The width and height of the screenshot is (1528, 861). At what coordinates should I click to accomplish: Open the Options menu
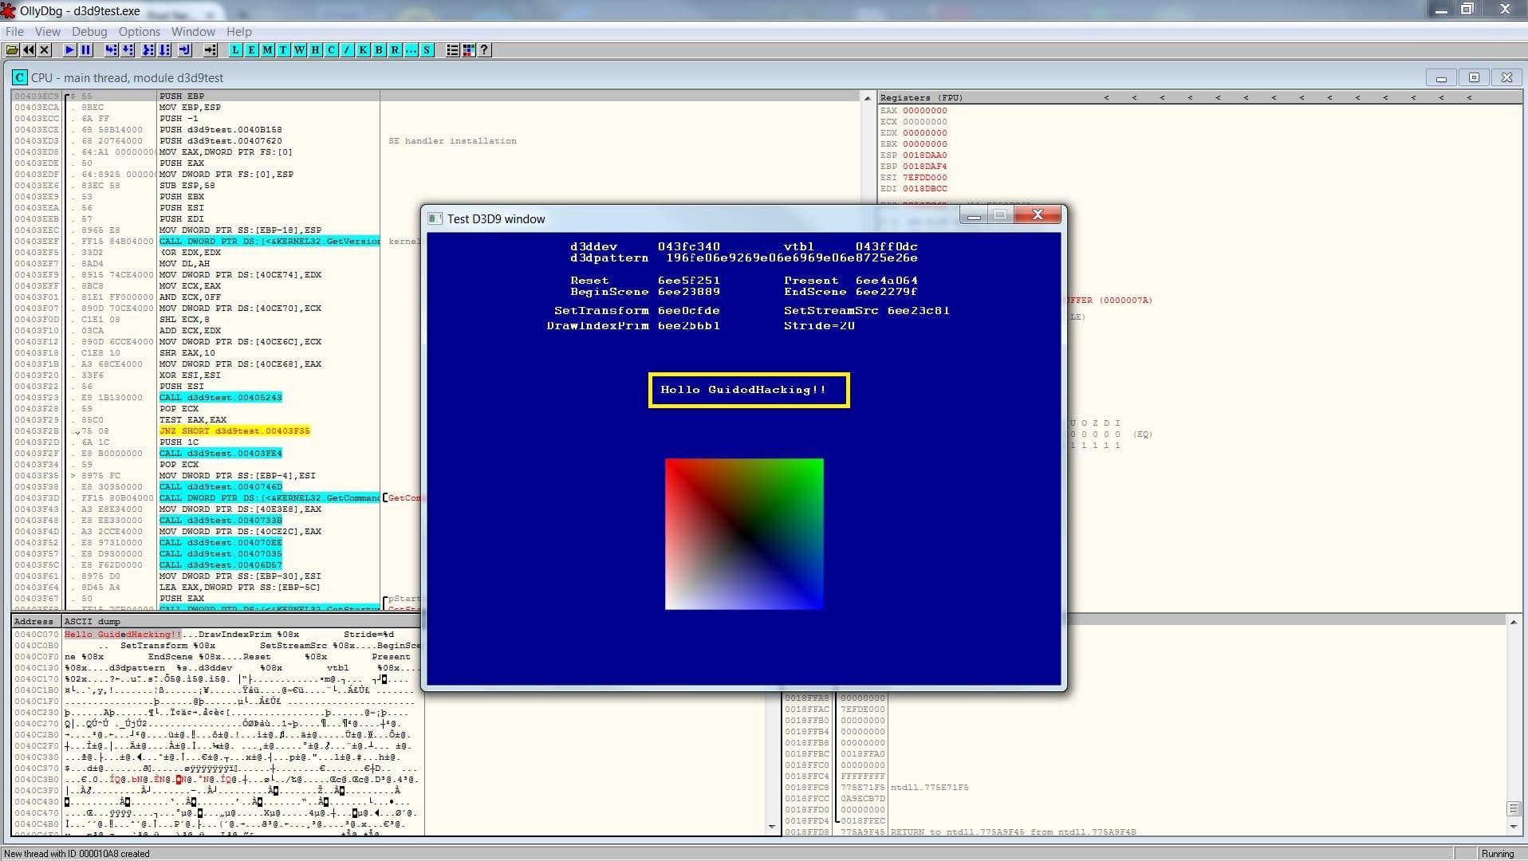(140, 31)
